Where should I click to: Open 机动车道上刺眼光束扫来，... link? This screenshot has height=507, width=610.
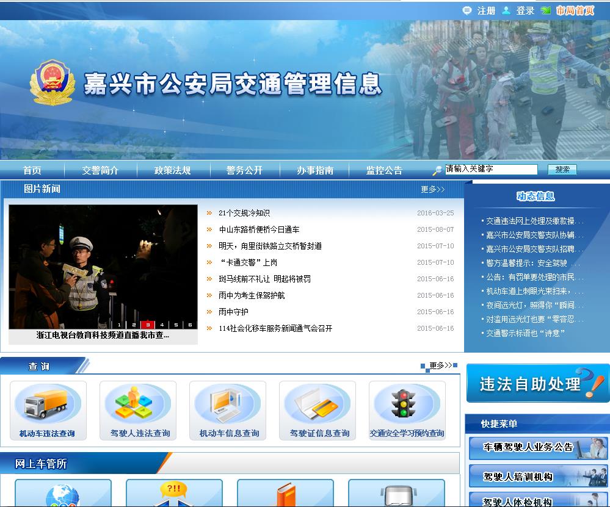pos(534,291)
